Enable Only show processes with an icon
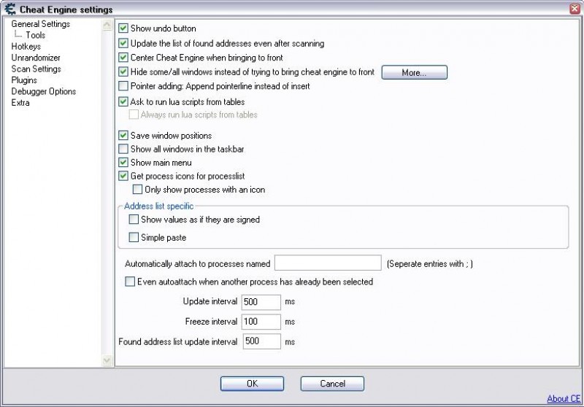This screenshot has width=584, height=407. [x=137, y=190]
